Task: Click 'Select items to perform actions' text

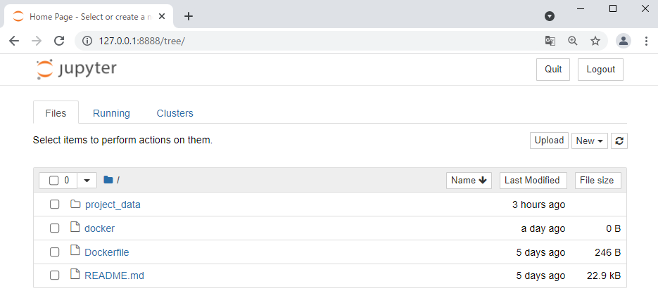Action: click(x=123, y=141)
